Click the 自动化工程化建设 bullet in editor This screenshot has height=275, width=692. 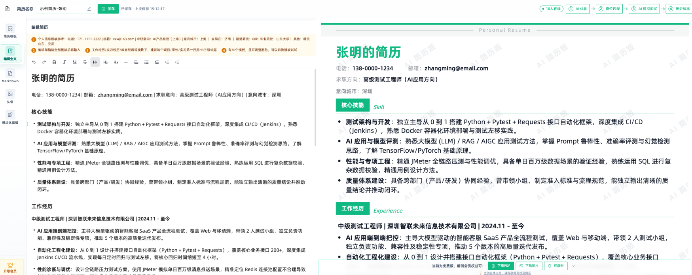coord(171,254)
